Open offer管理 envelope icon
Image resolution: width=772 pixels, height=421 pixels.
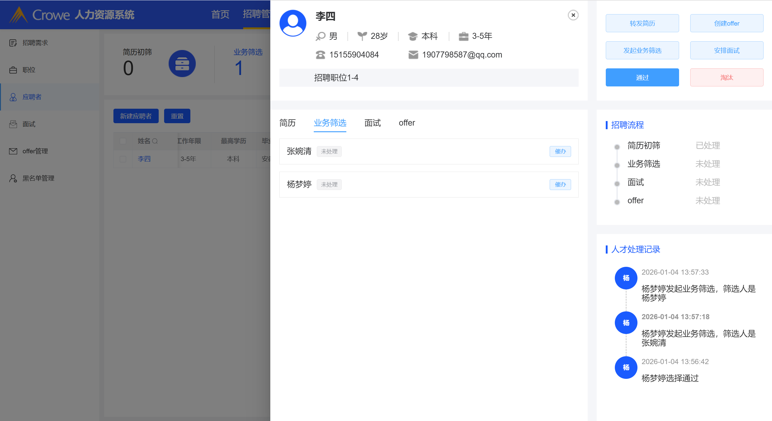pos(13,151)
